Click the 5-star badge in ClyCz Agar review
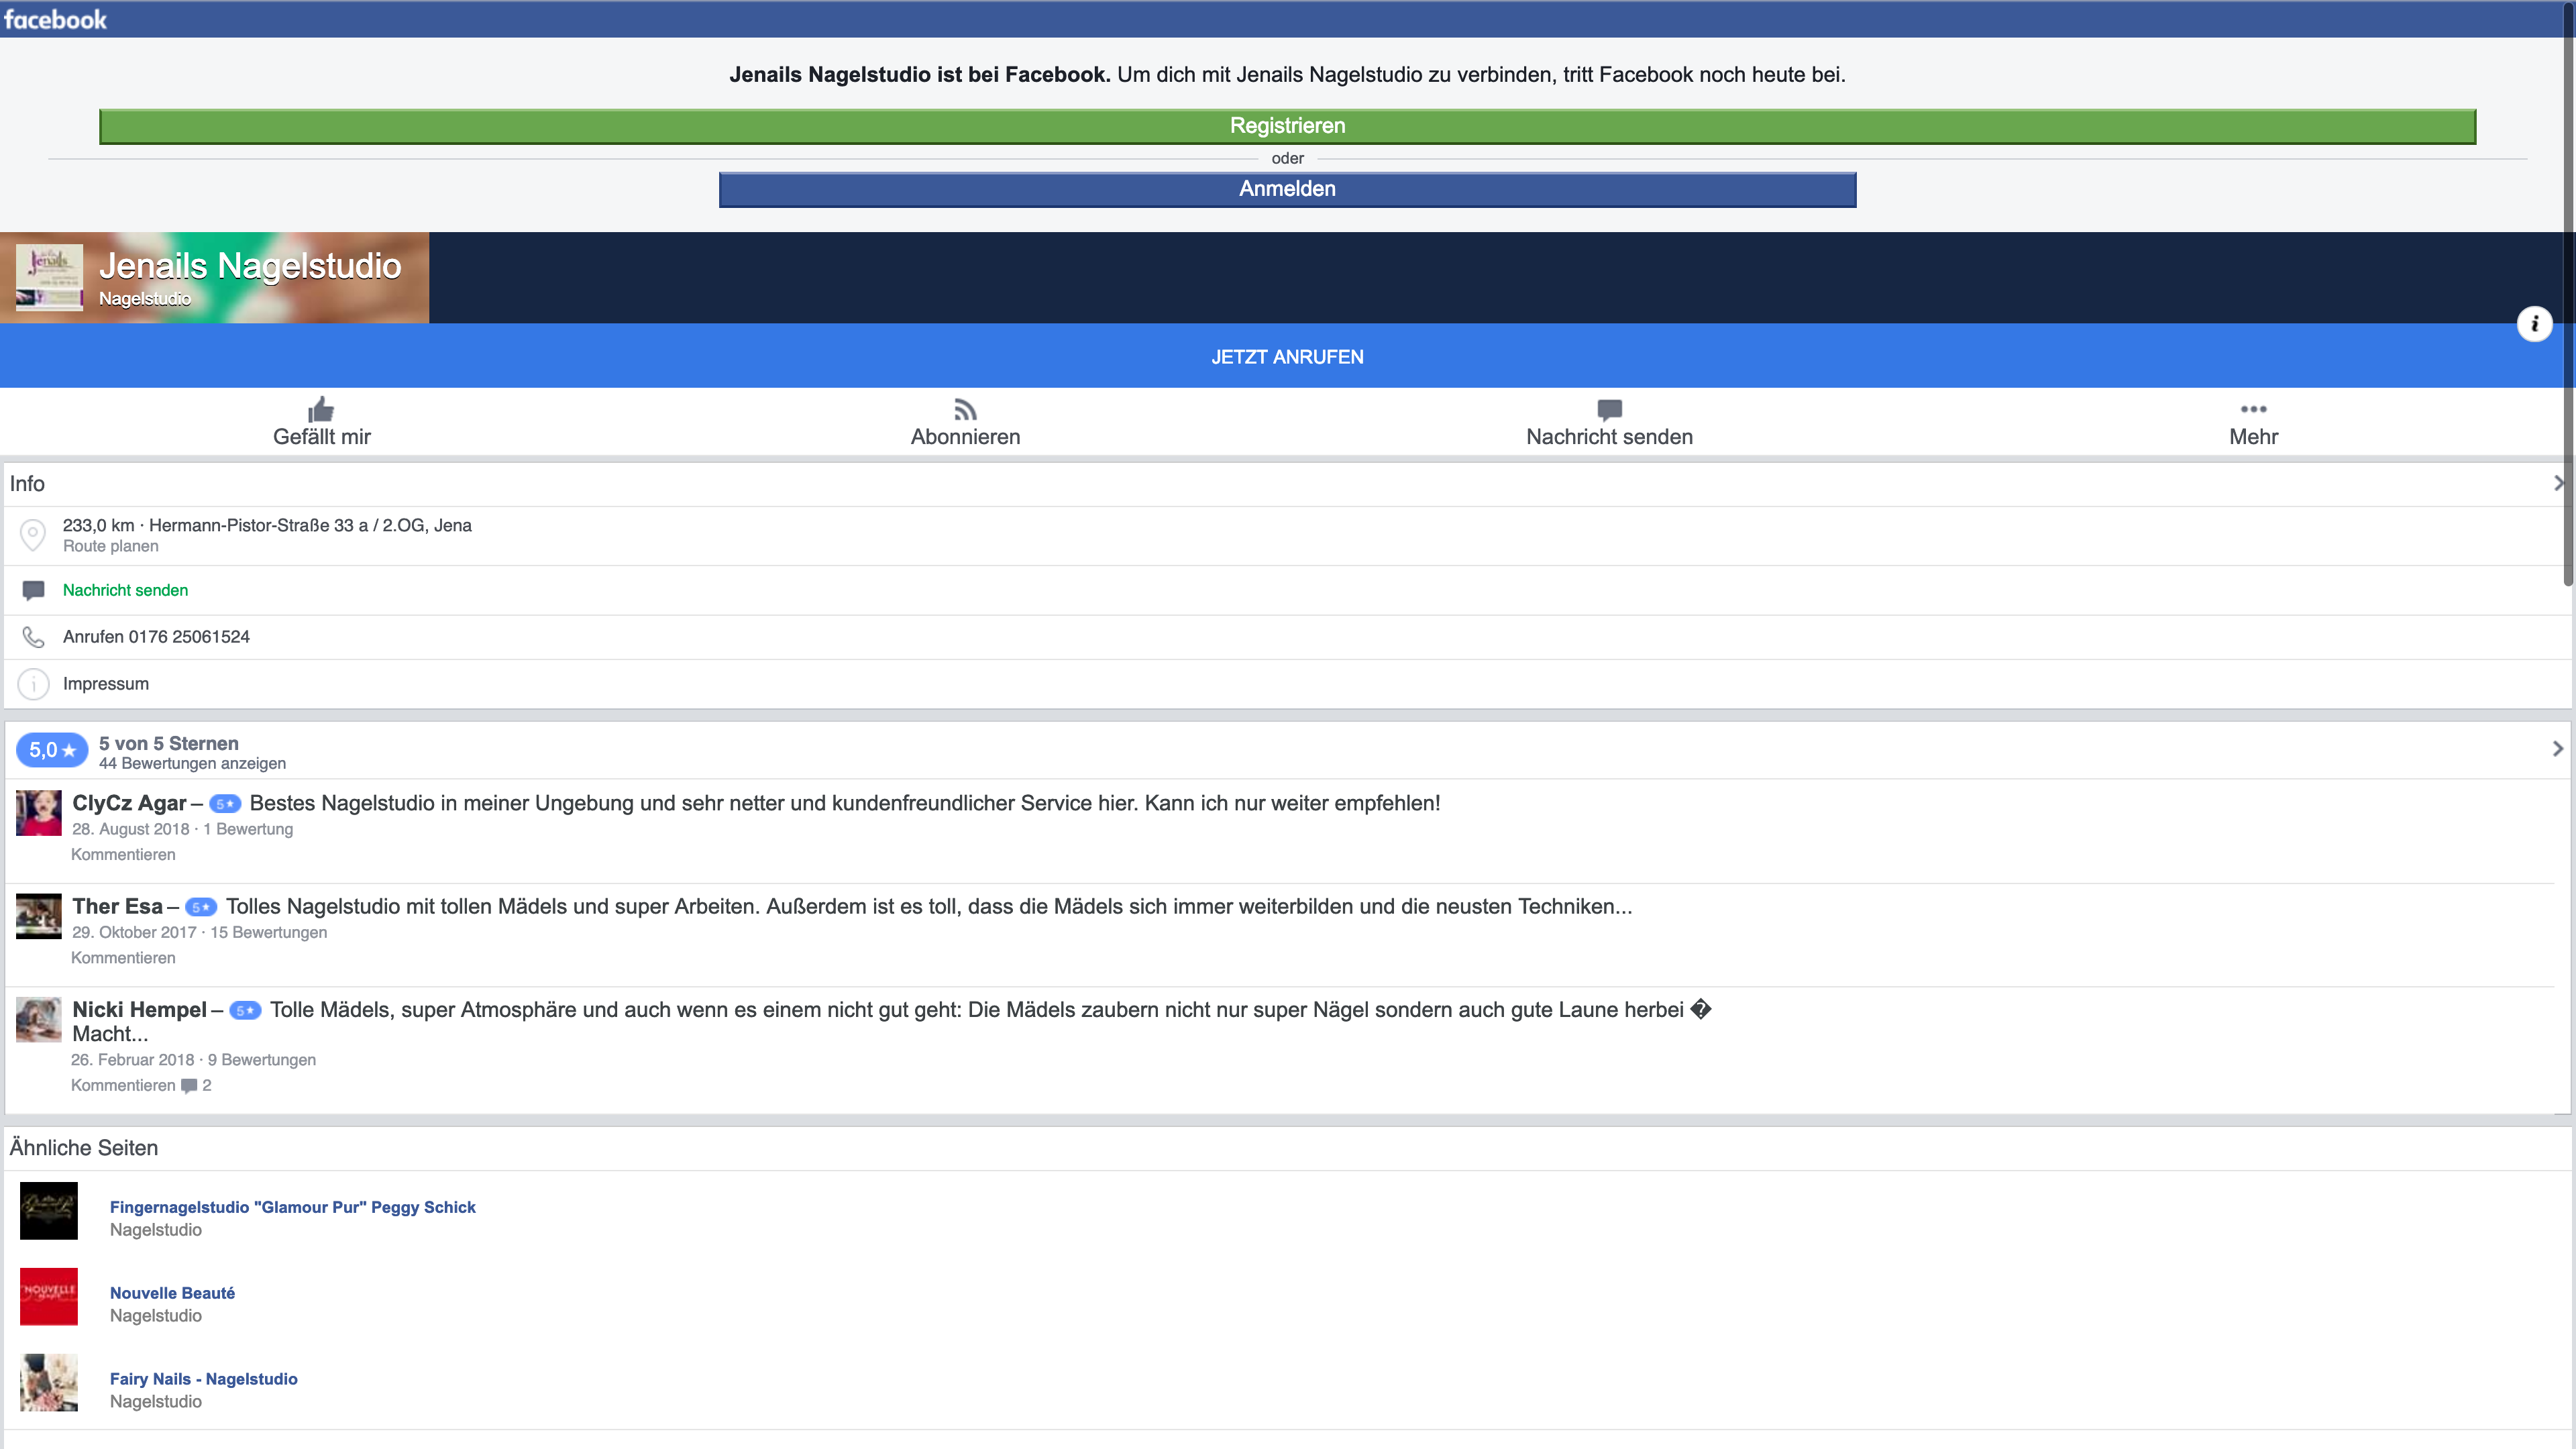2576x1449 pixels. (x=225, y=804)
